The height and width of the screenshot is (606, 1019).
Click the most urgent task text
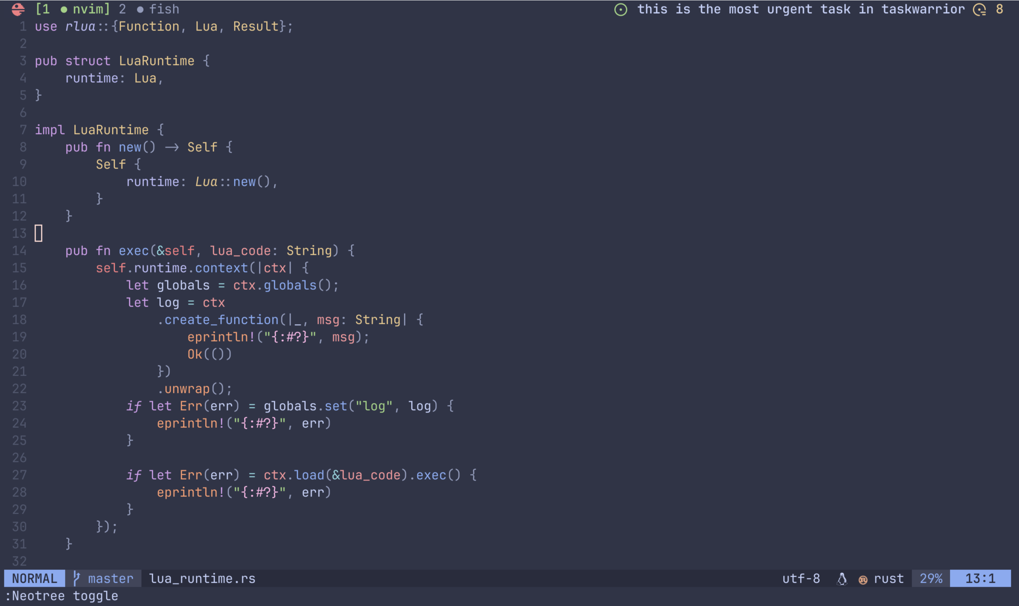click(x=801, y=9)
